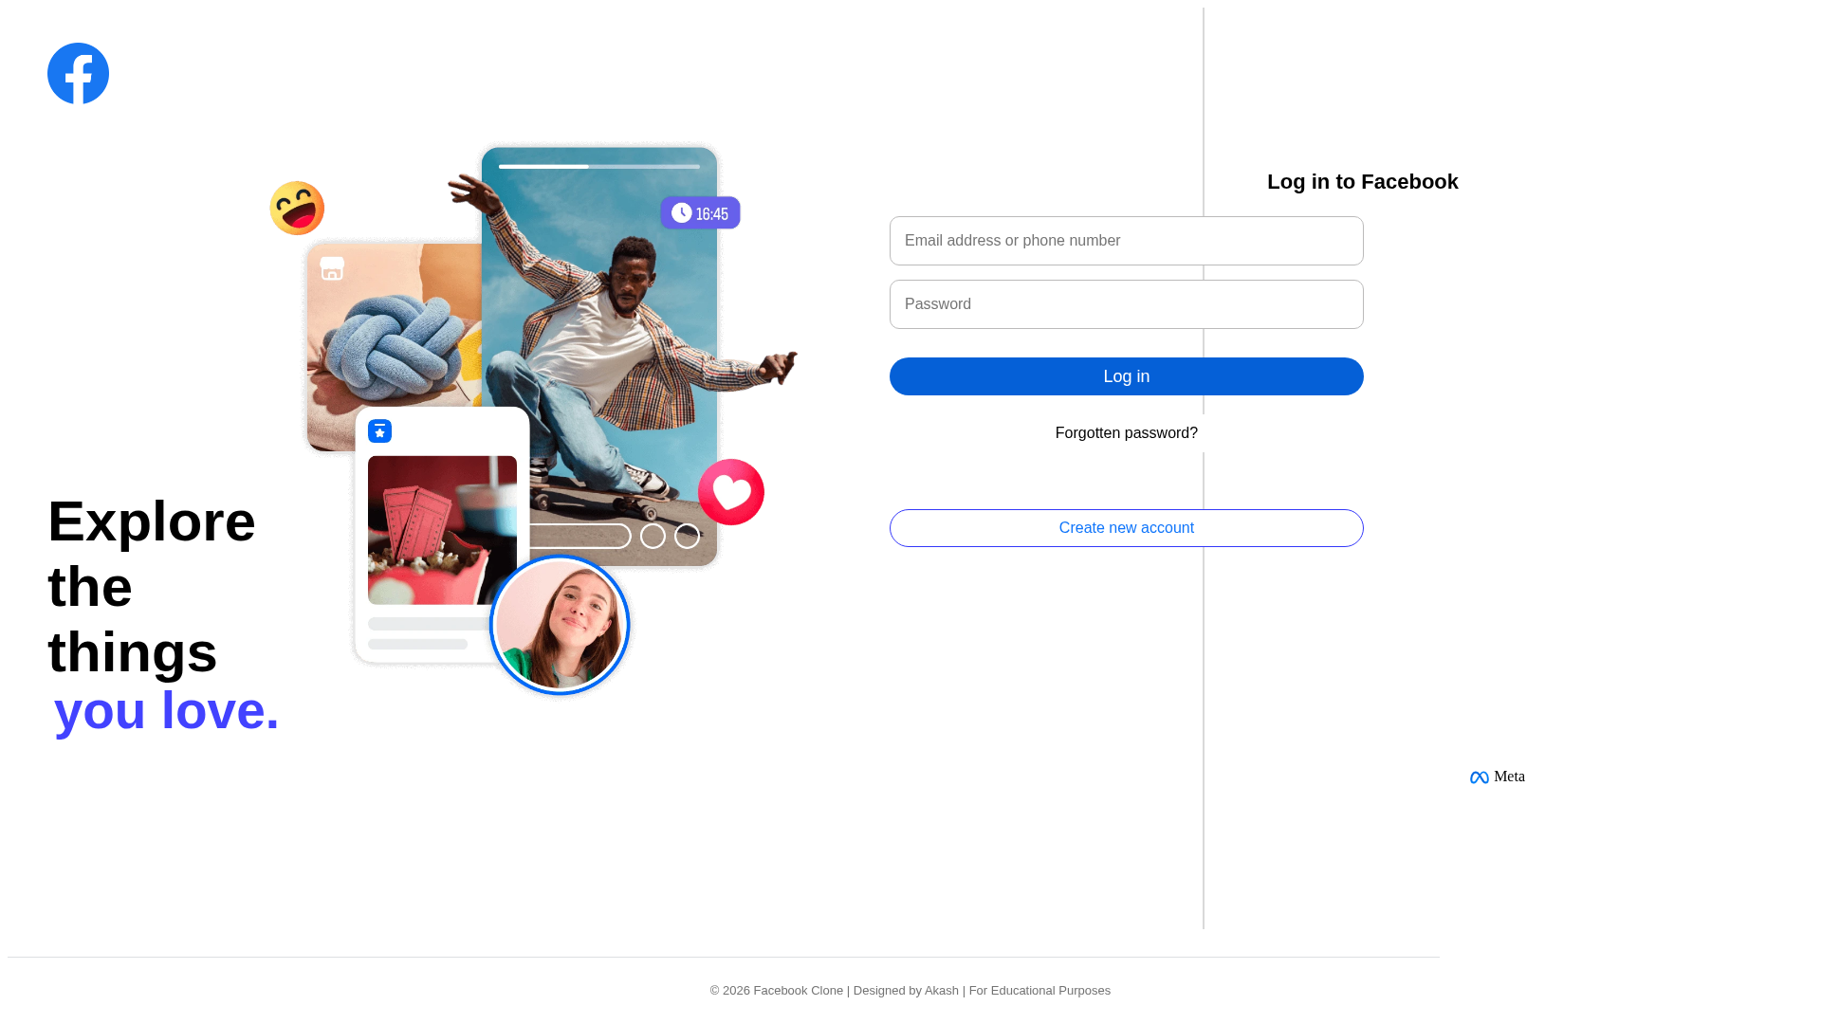Open the Forgotten password? link
Screen dimensions: 1821x1024
[1126, 433]
